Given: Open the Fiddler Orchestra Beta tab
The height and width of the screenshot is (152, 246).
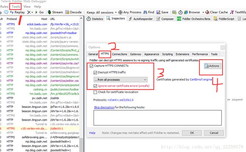Looking at the screenshot, I should 194,19.
